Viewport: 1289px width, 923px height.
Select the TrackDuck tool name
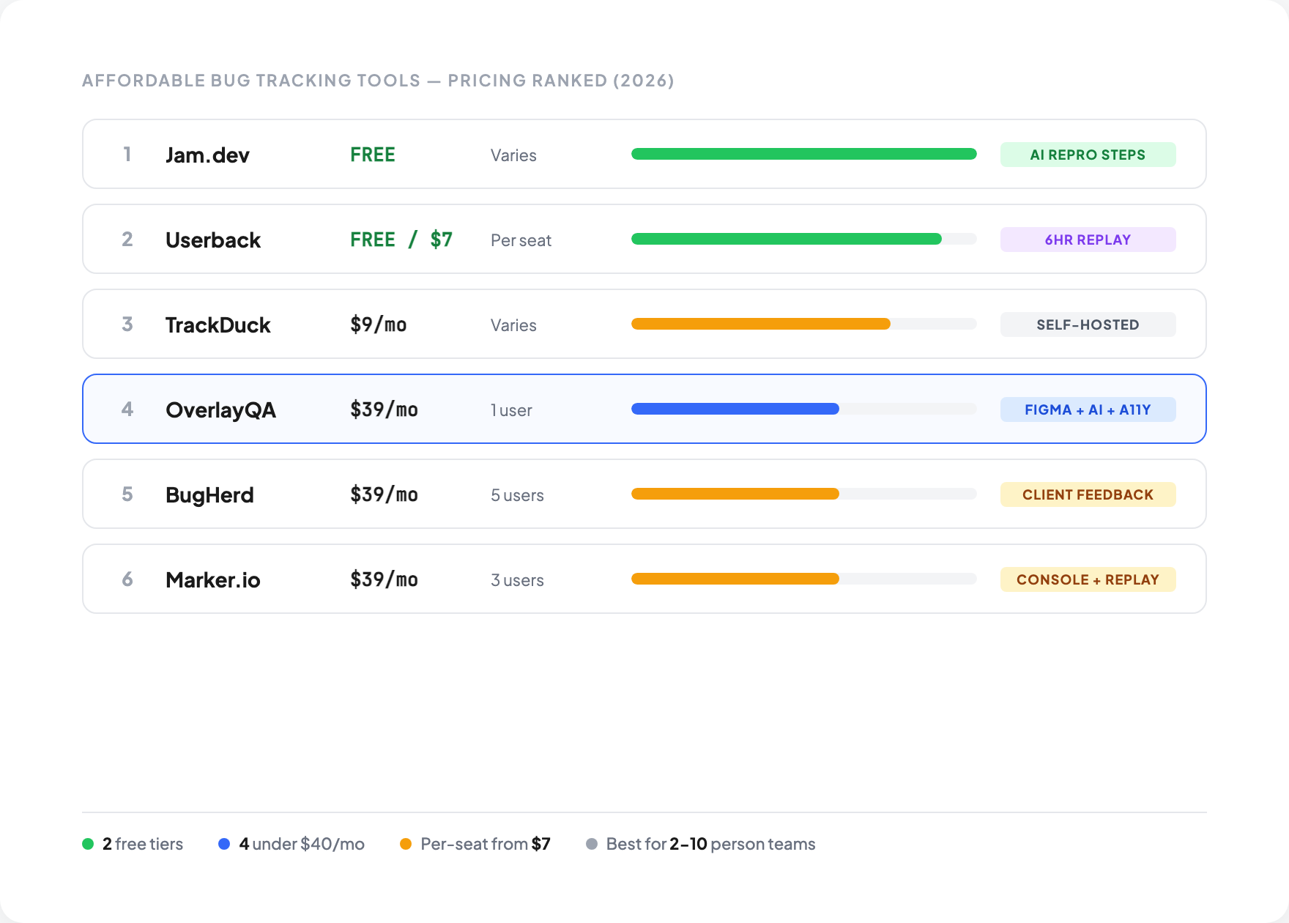(x=218, y=325)
